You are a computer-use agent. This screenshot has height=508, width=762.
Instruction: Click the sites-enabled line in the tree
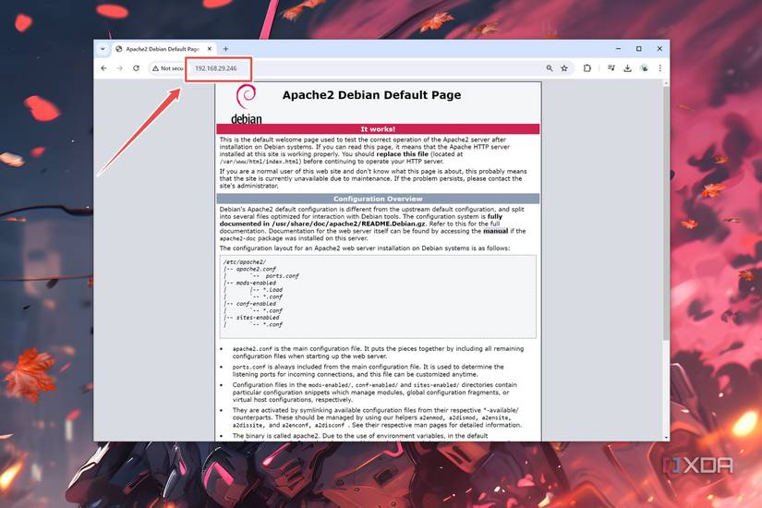[x=258, y=318]
